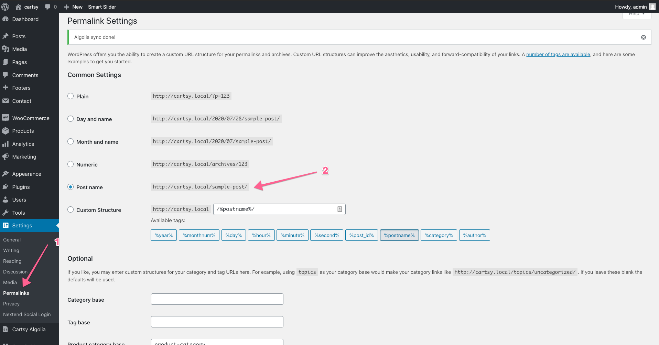
Task: Select the Month and name option
Action: (x=71, y=141)
